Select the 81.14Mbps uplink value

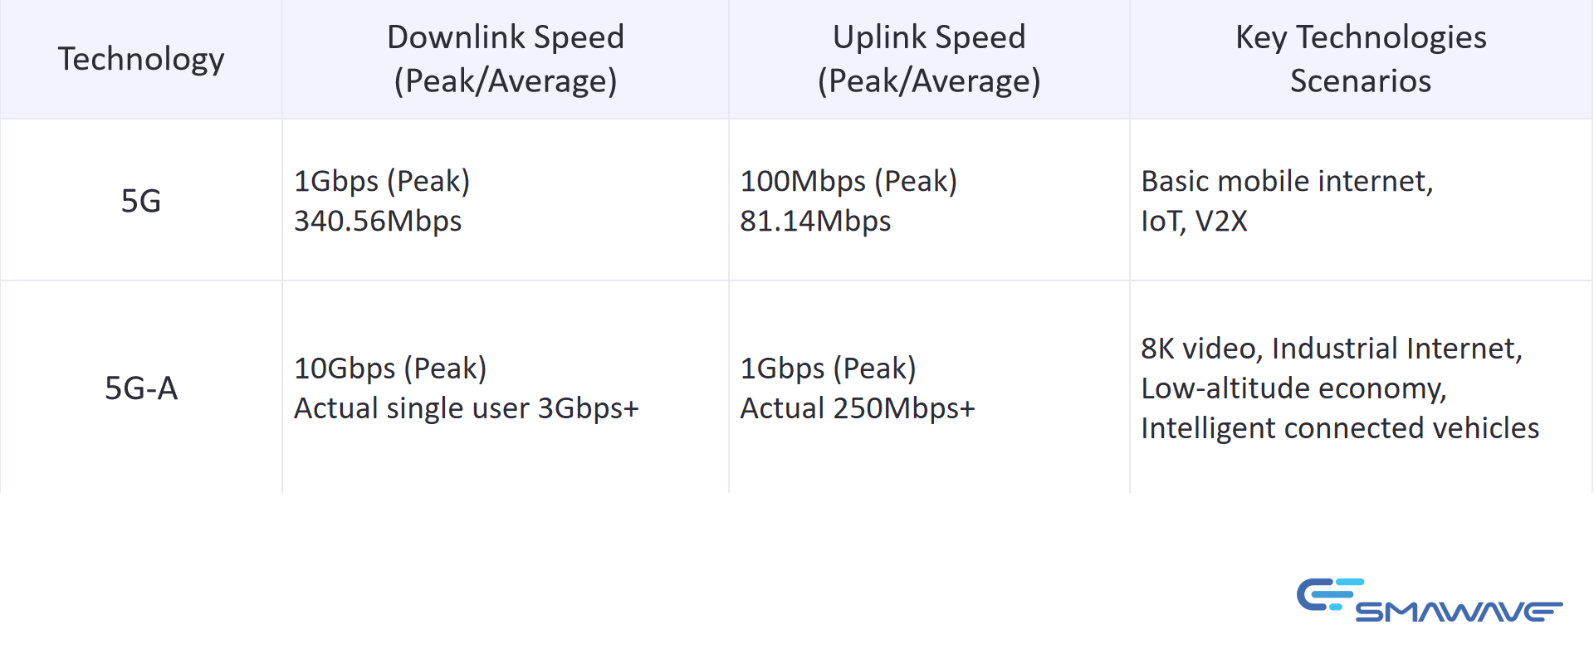815,221
